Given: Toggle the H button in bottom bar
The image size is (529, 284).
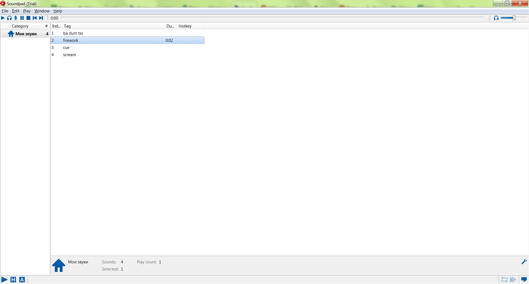Looking at the screenshot, I should pyautogui.click(x=13, y=279).
